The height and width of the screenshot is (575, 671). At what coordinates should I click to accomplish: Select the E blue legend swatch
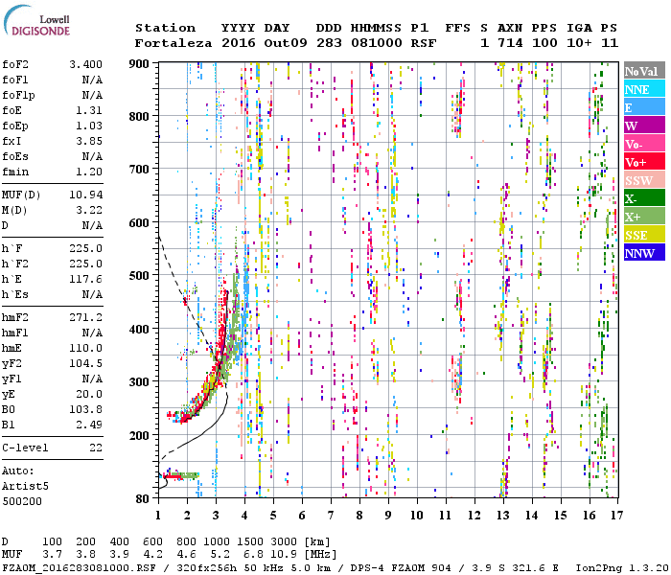(x=644, y=107)
